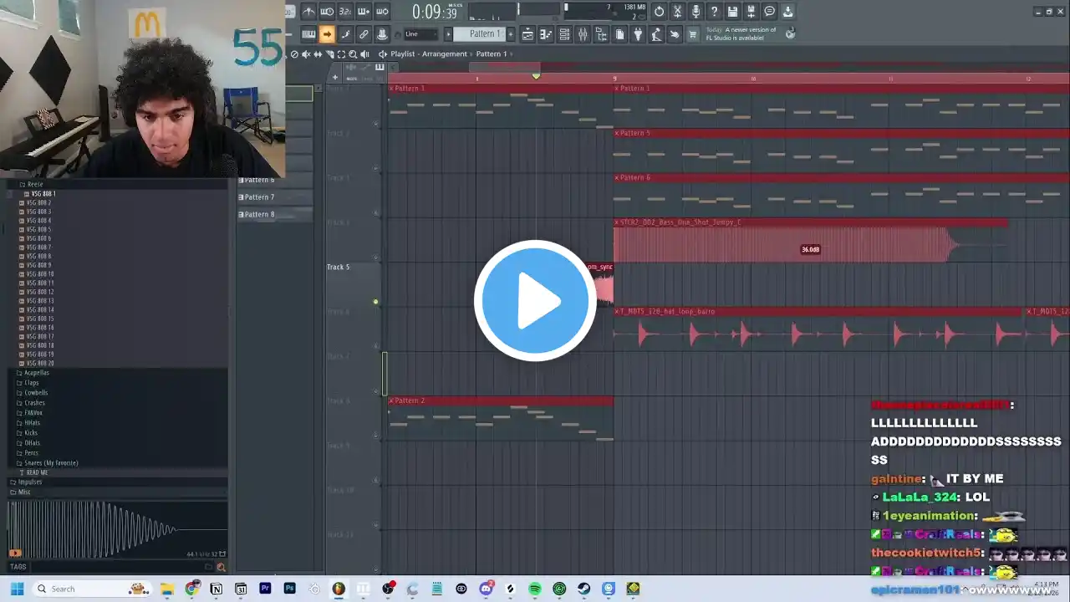Image resolution: width=1070 pixels, height=602 pixels.
Task: Expand the Claps folder
Action: pyautogui.click(x=32, y=383)
